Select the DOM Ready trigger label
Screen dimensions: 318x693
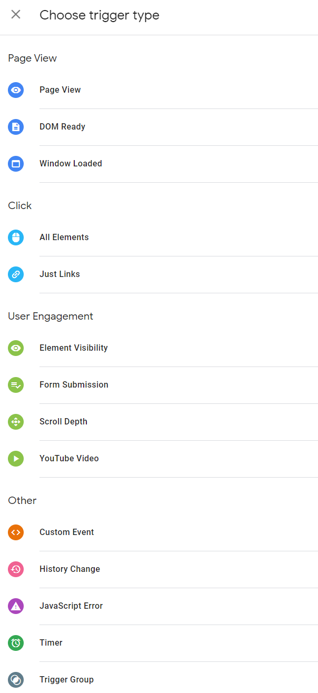tap(62, 127)
